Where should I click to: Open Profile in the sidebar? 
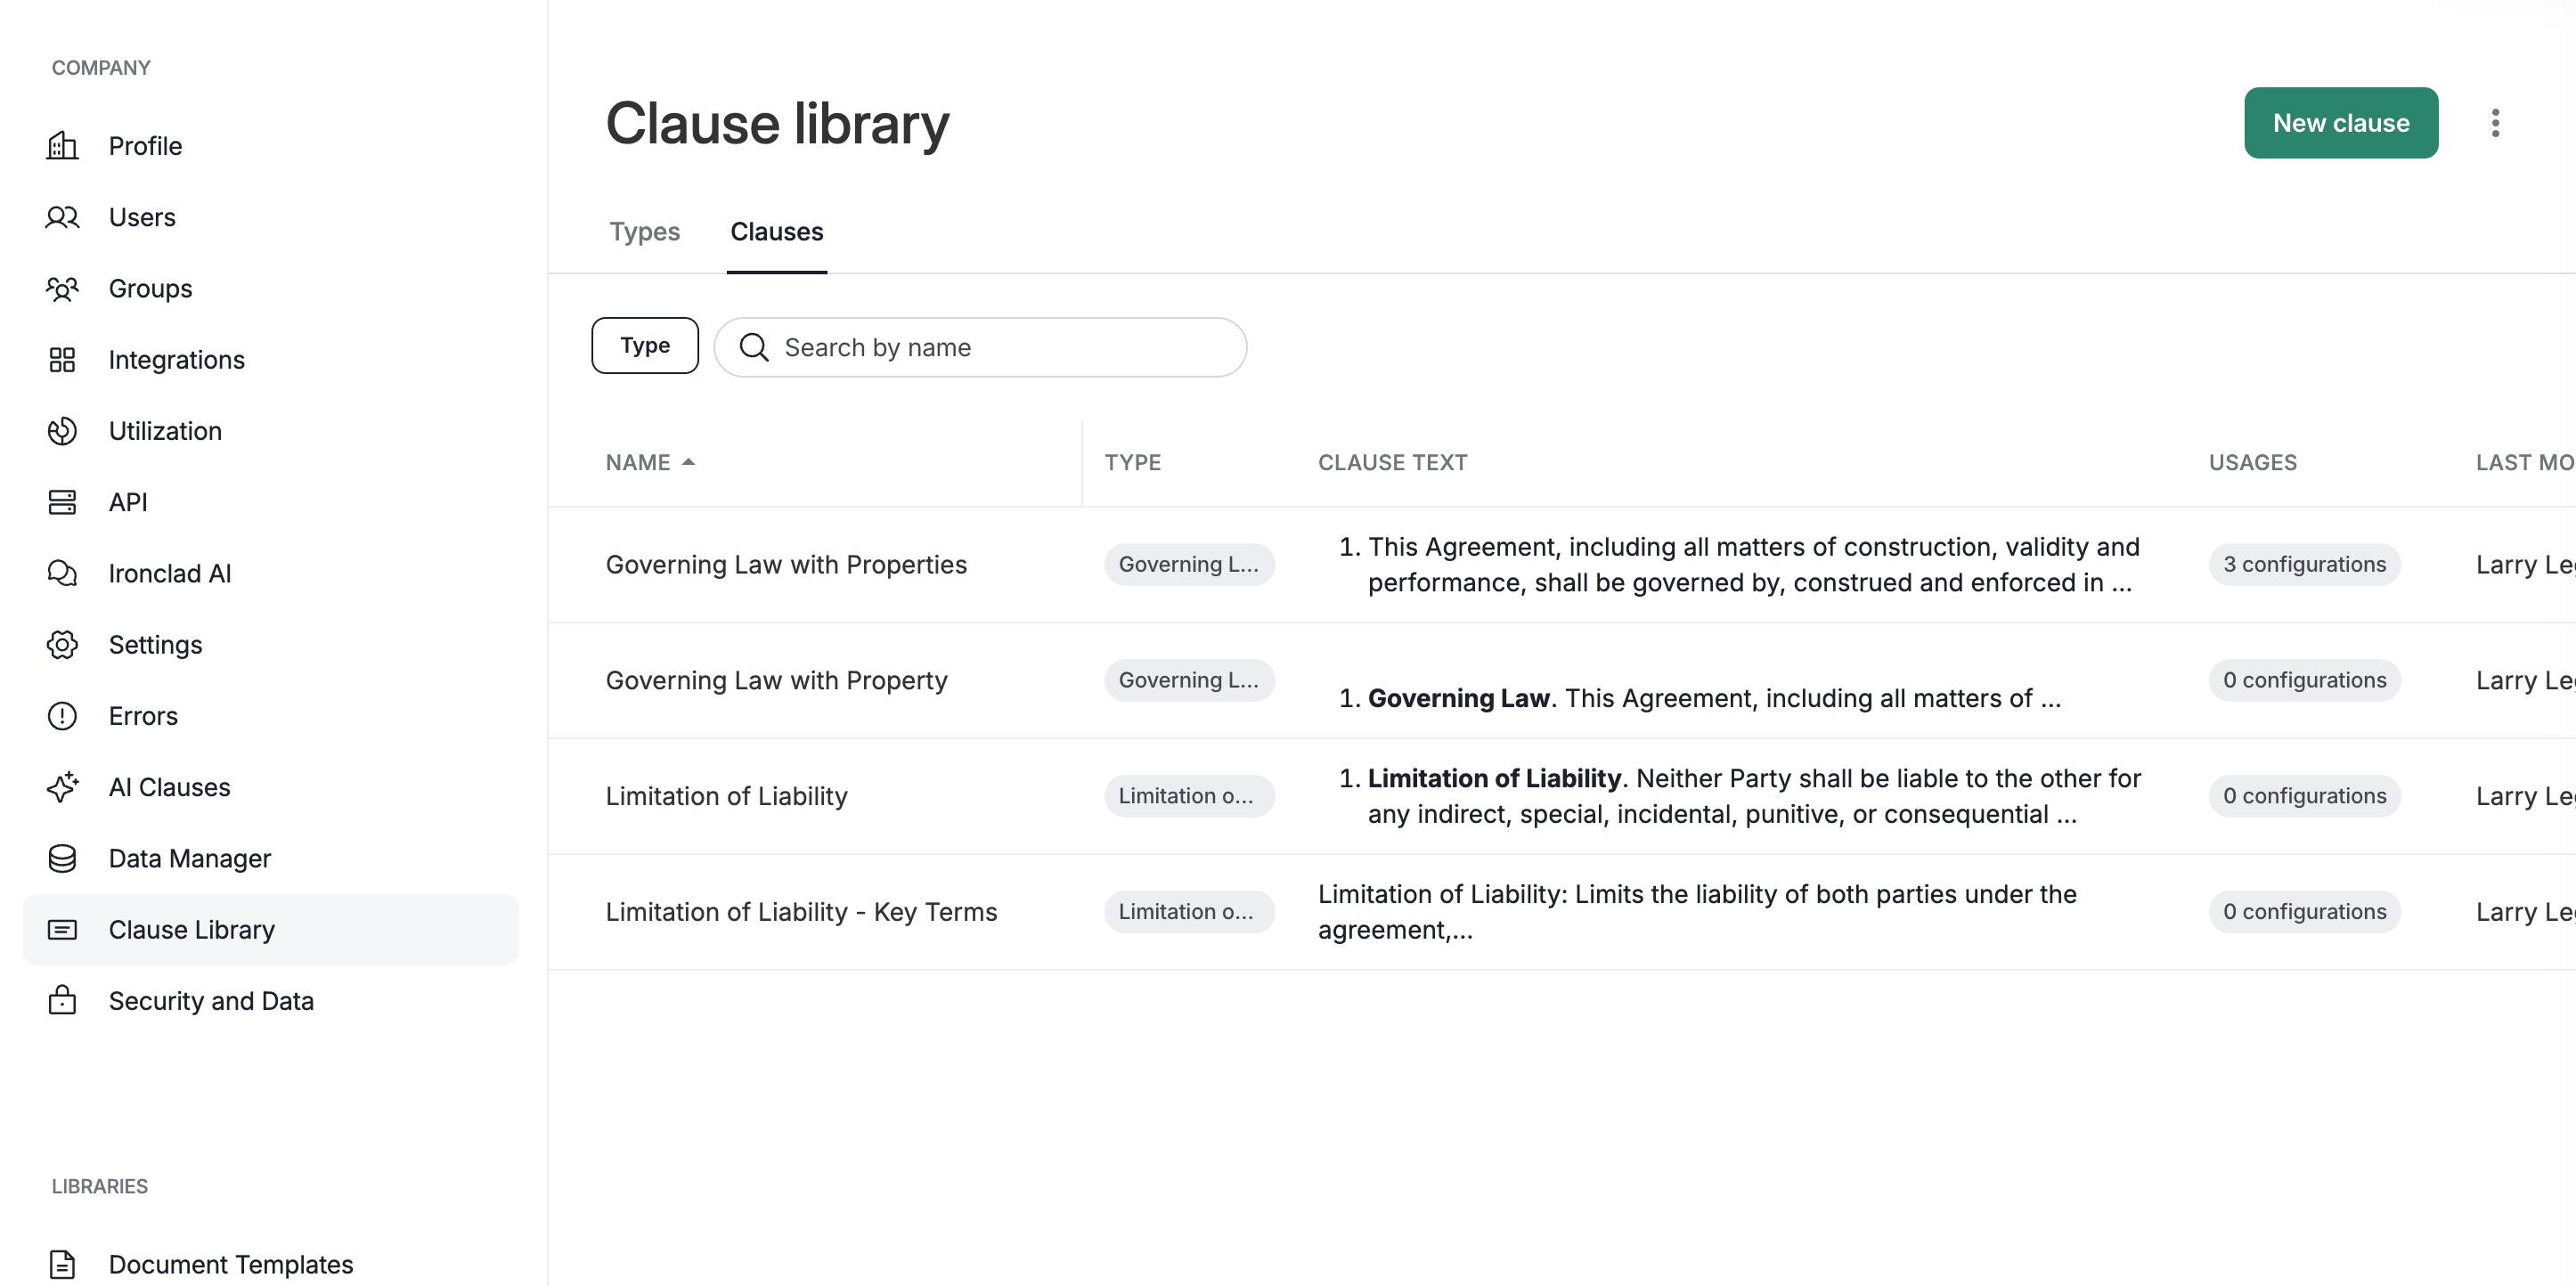(x=270, y=146)
